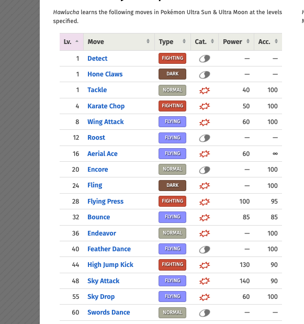Image resolution: width=304 pixels, height=324 pixels.
Task: Open the Feather Dance move link
Action: coord(109,249)
